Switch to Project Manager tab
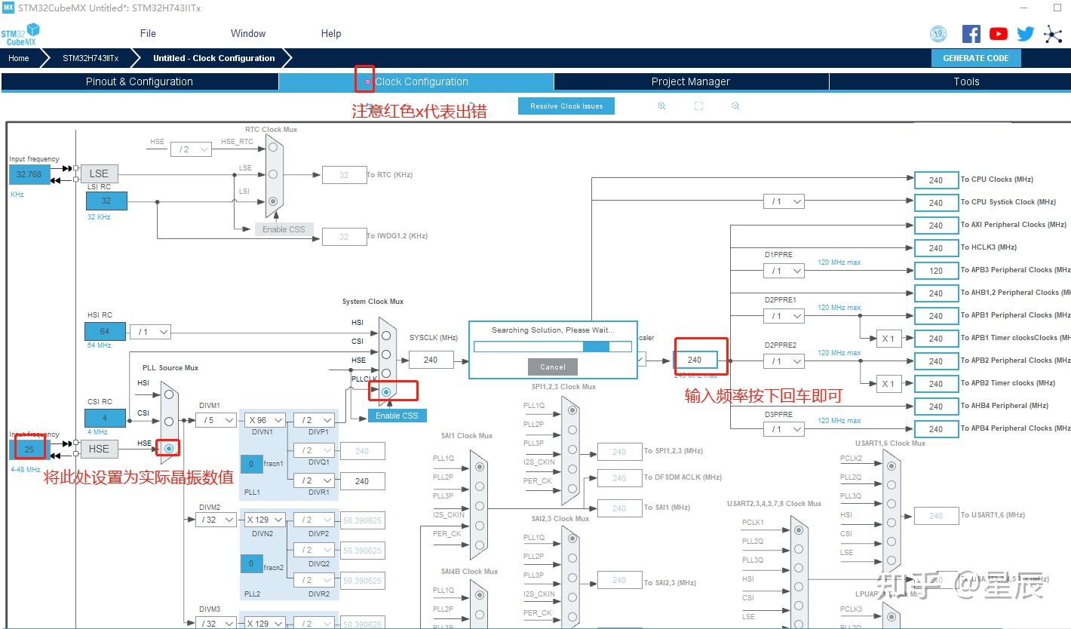The image size is (1071, 629). [x=691, y=81]
